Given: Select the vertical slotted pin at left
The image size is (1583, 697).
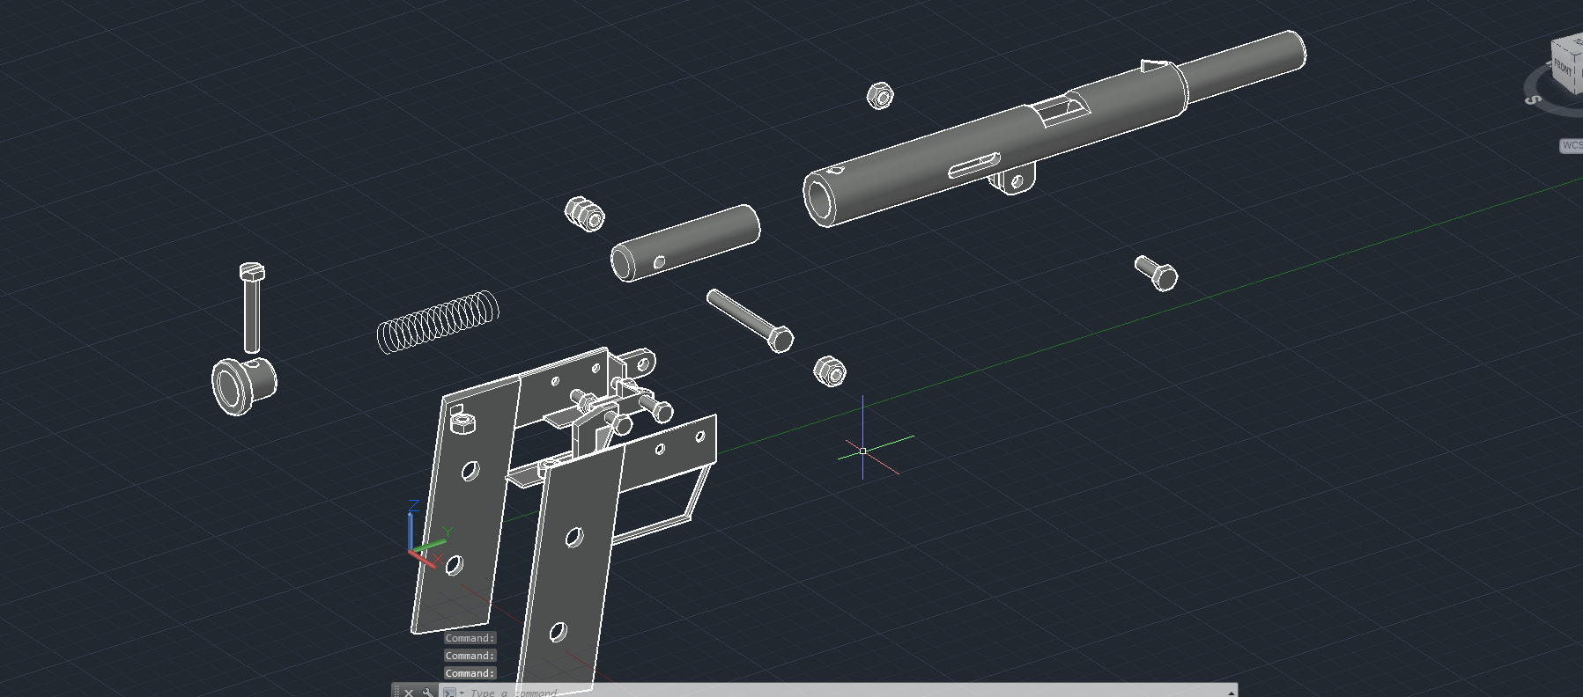Looking at the screenshot, I should 252,308.
